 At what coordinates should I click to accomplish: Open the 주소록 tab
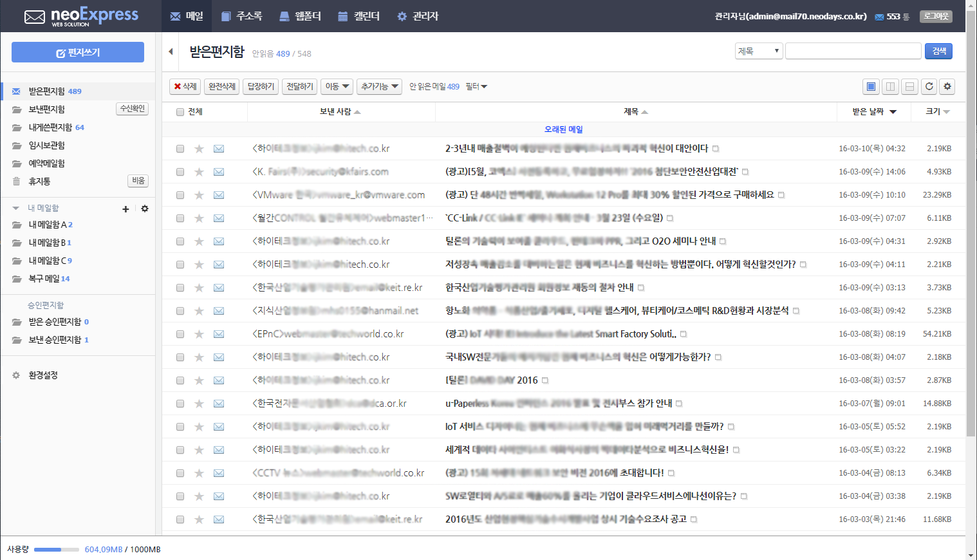coord(241,16)
